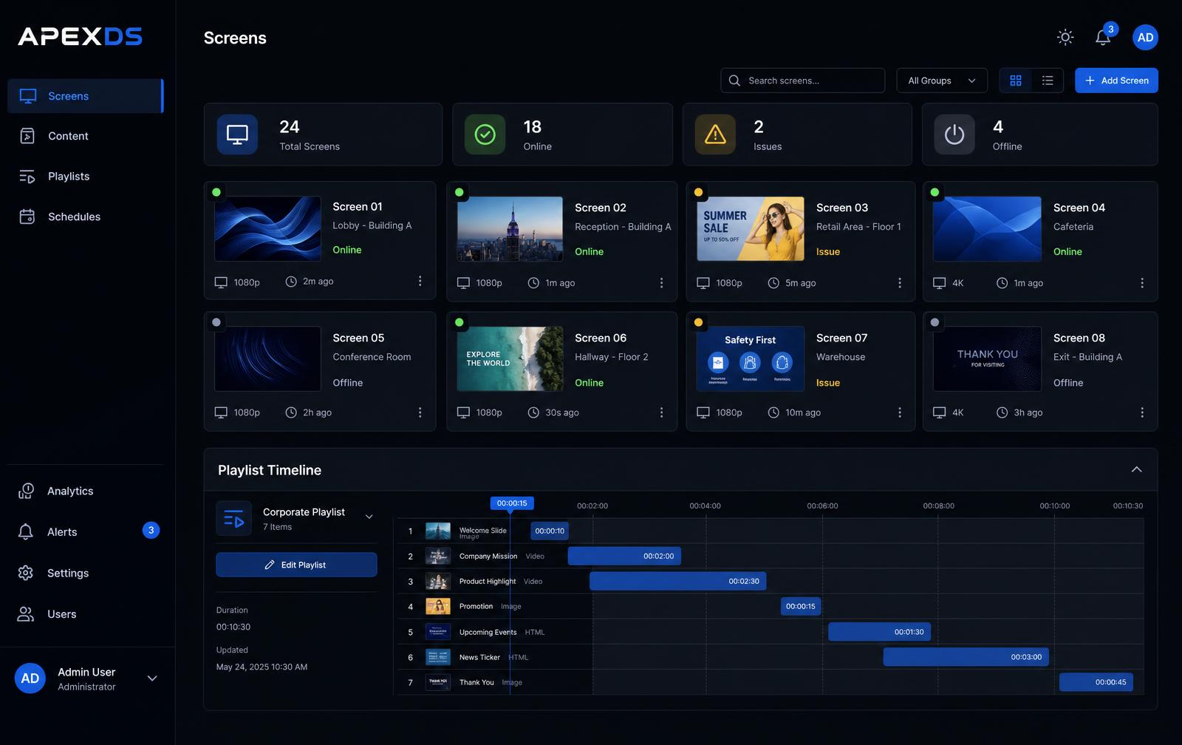Click the APEXDS logo
The image size is (1182, 745).
click(80, 37)
